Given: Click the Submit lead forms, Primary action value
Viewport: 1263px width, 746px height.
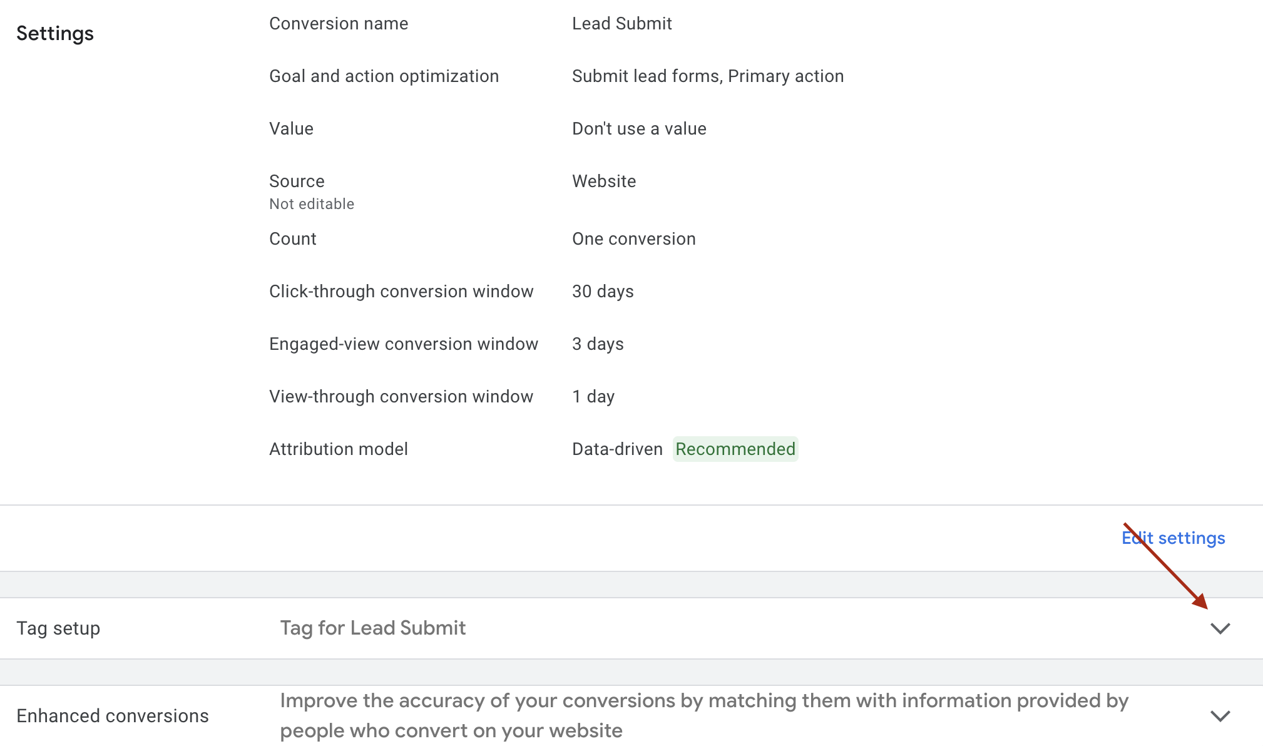Looking at the screenshot, I should pyautogui.click(x=707, y=76).
